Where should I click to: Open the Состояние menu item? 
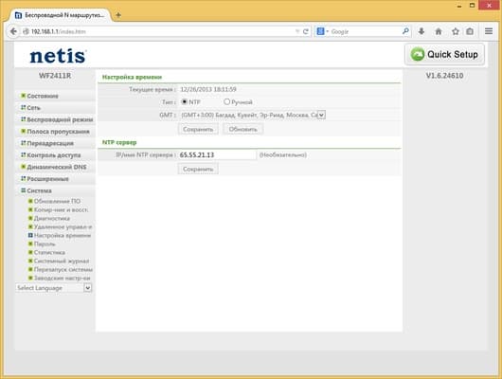40,96
